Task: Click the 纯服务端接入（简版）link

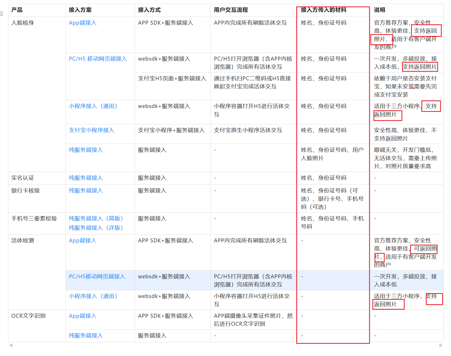Action: click(96, 219)
